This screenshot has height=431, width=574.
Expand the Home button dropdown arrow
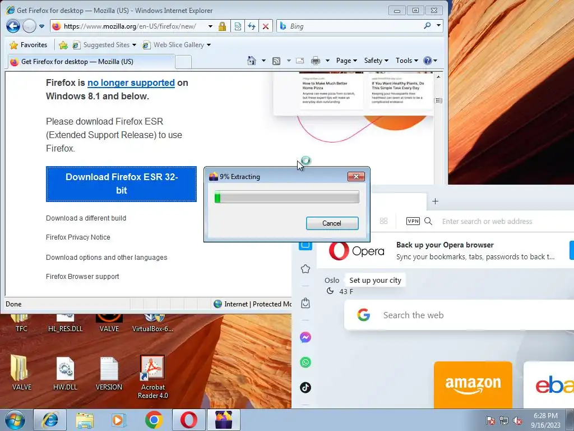pyautogui.click(x=263, y=61)
